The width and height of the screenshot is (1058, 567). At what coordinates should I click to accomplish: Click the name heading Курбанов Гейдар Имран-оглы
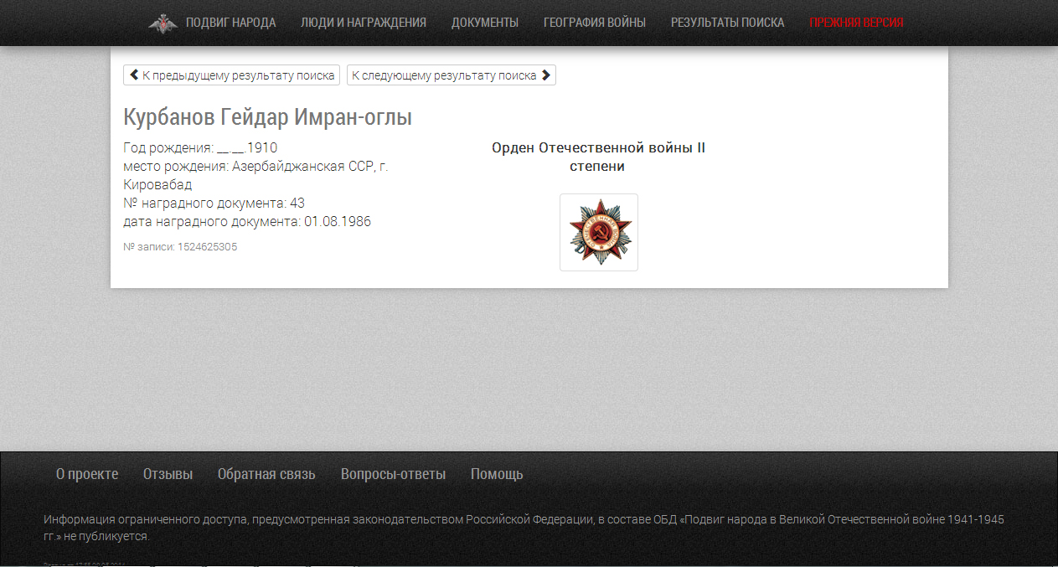pyautogui.click(x=268, y=117)
